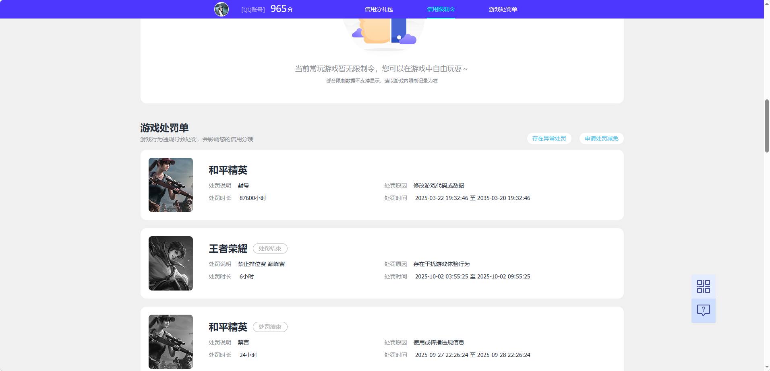Click the user avatar in top bar

pyautogui.click(x=221, y=9)
